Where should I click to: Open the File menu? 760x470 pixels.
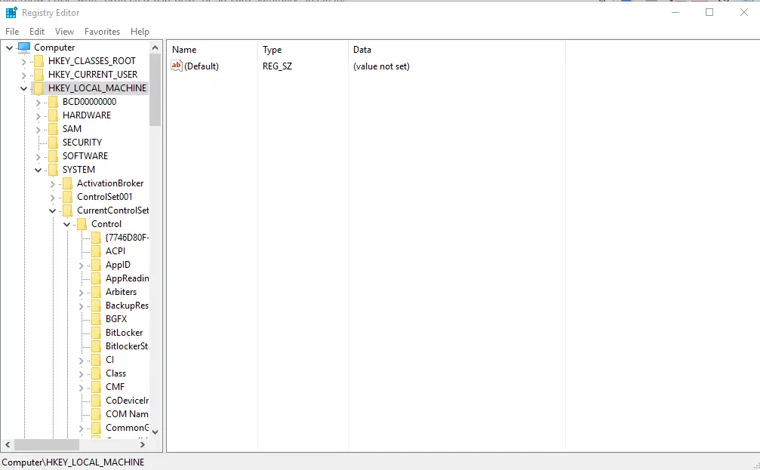tap(12, 32)
